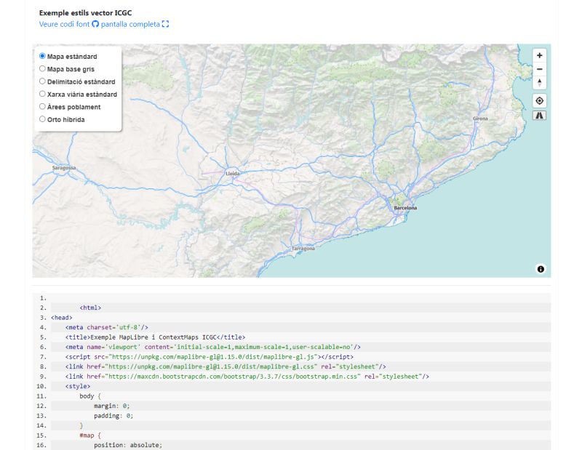Click the Barcelona label on the map

point(406,207)
